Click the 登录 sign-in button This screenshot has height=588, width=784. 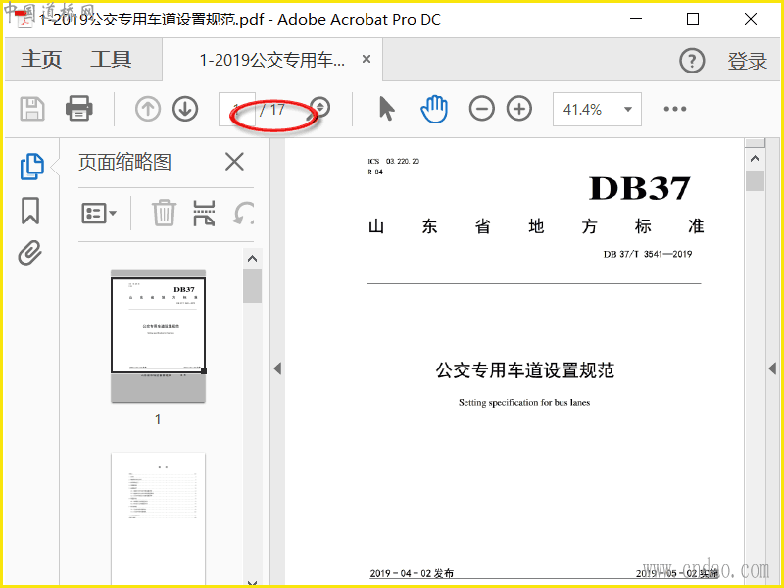747,61
